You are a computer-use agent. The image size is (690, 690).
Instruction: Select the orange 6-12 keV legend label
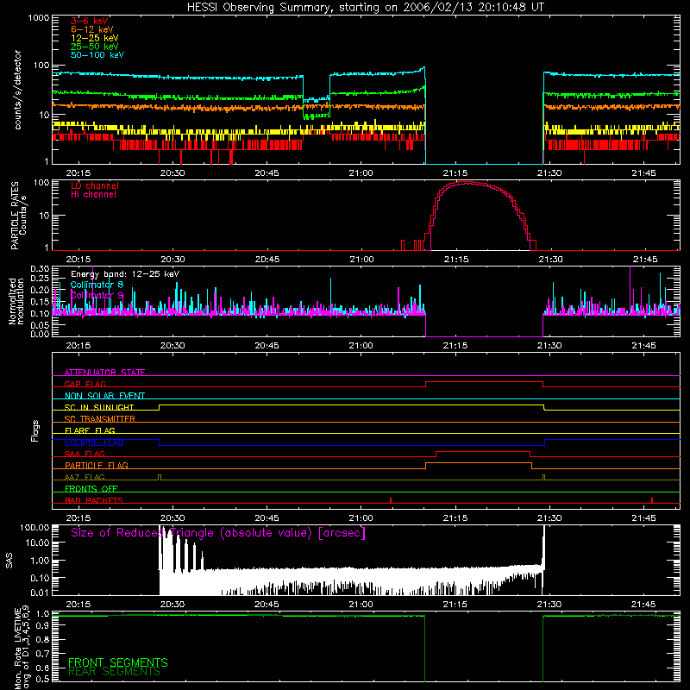point(92,29)
